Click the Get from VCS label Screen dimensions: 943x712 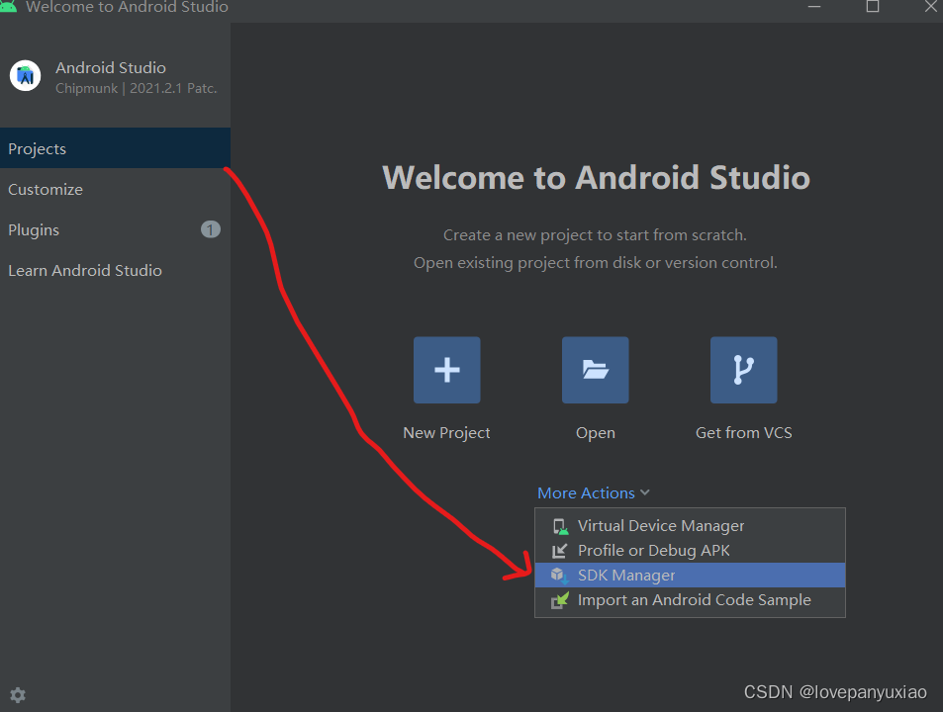744,432
